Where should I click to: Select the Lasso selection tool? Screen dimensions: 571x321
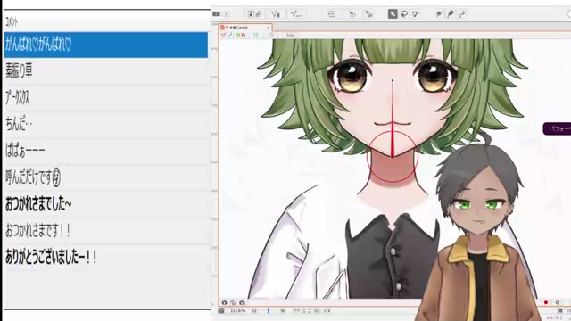pyautogui.click(x=404, y=14)
